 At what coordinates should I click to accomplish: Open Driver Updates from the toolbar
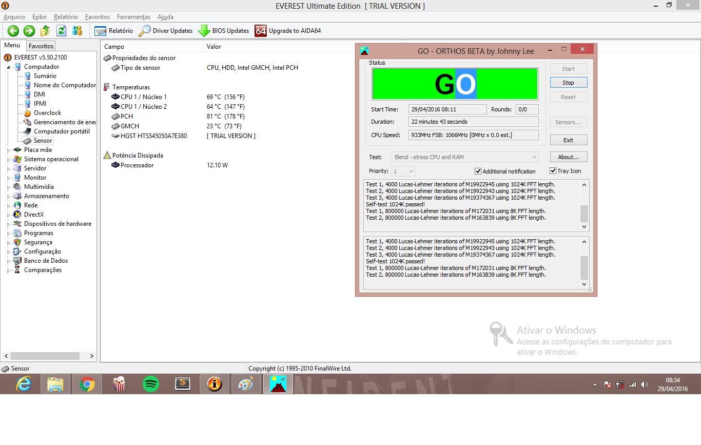(x=166, y=31)
